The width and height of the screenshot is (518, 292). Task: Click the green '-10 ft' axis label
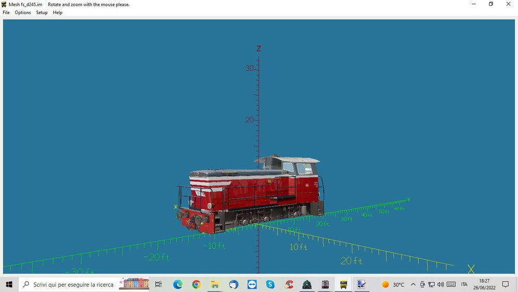click(214, 246)
